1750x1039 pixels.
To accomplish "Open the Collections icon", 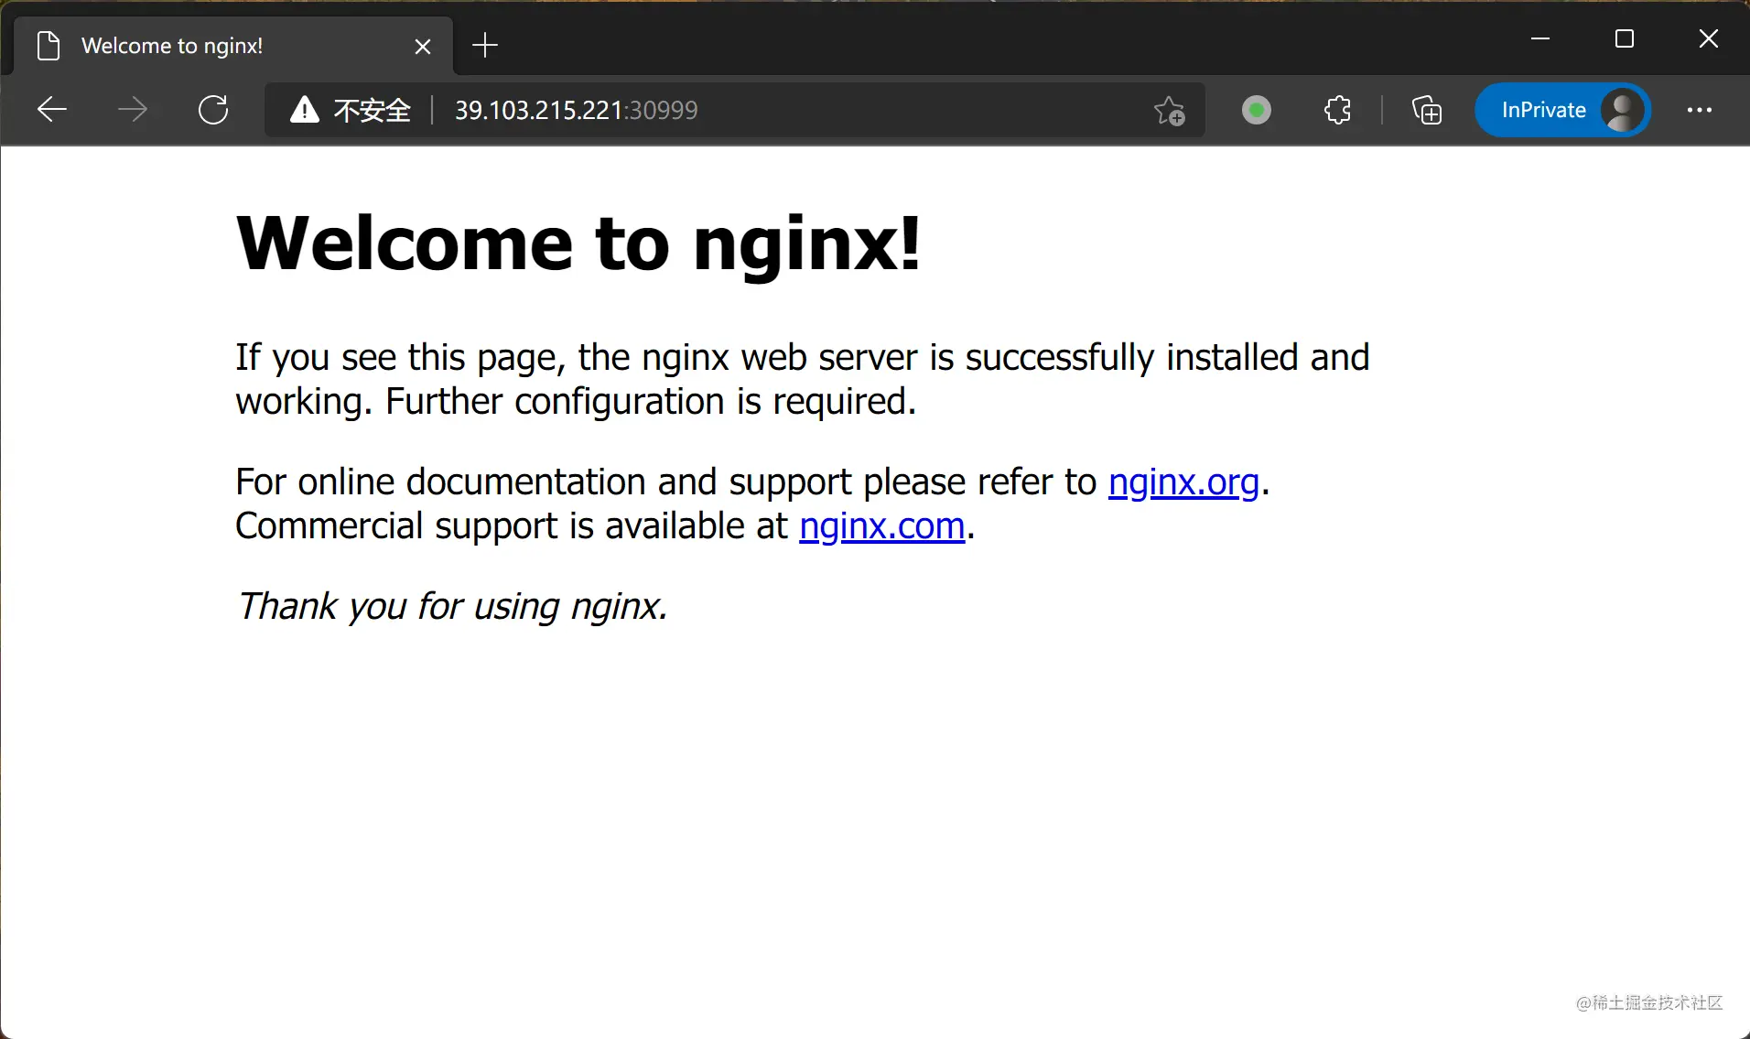I will click(x=1426, y=110).
